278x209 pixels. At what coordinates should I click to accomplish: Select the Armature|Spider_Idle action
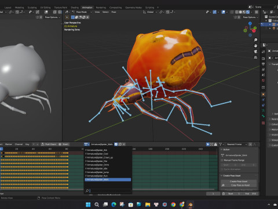[x=108, y=168]
